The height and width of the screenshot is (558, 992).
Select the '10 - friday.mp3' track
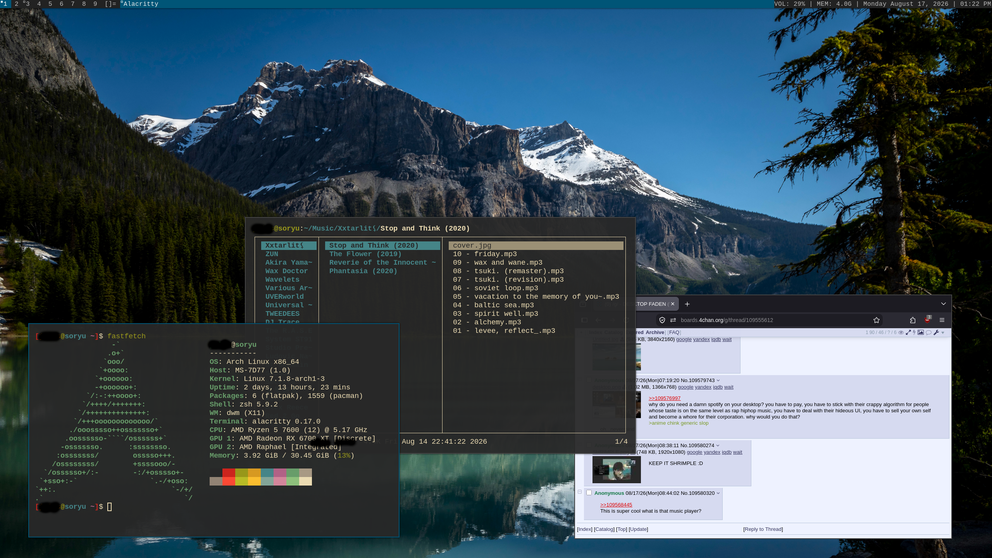point(485,254)
